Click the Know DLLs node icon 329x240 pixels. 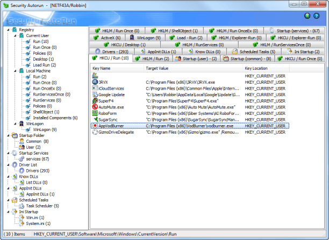15,177
